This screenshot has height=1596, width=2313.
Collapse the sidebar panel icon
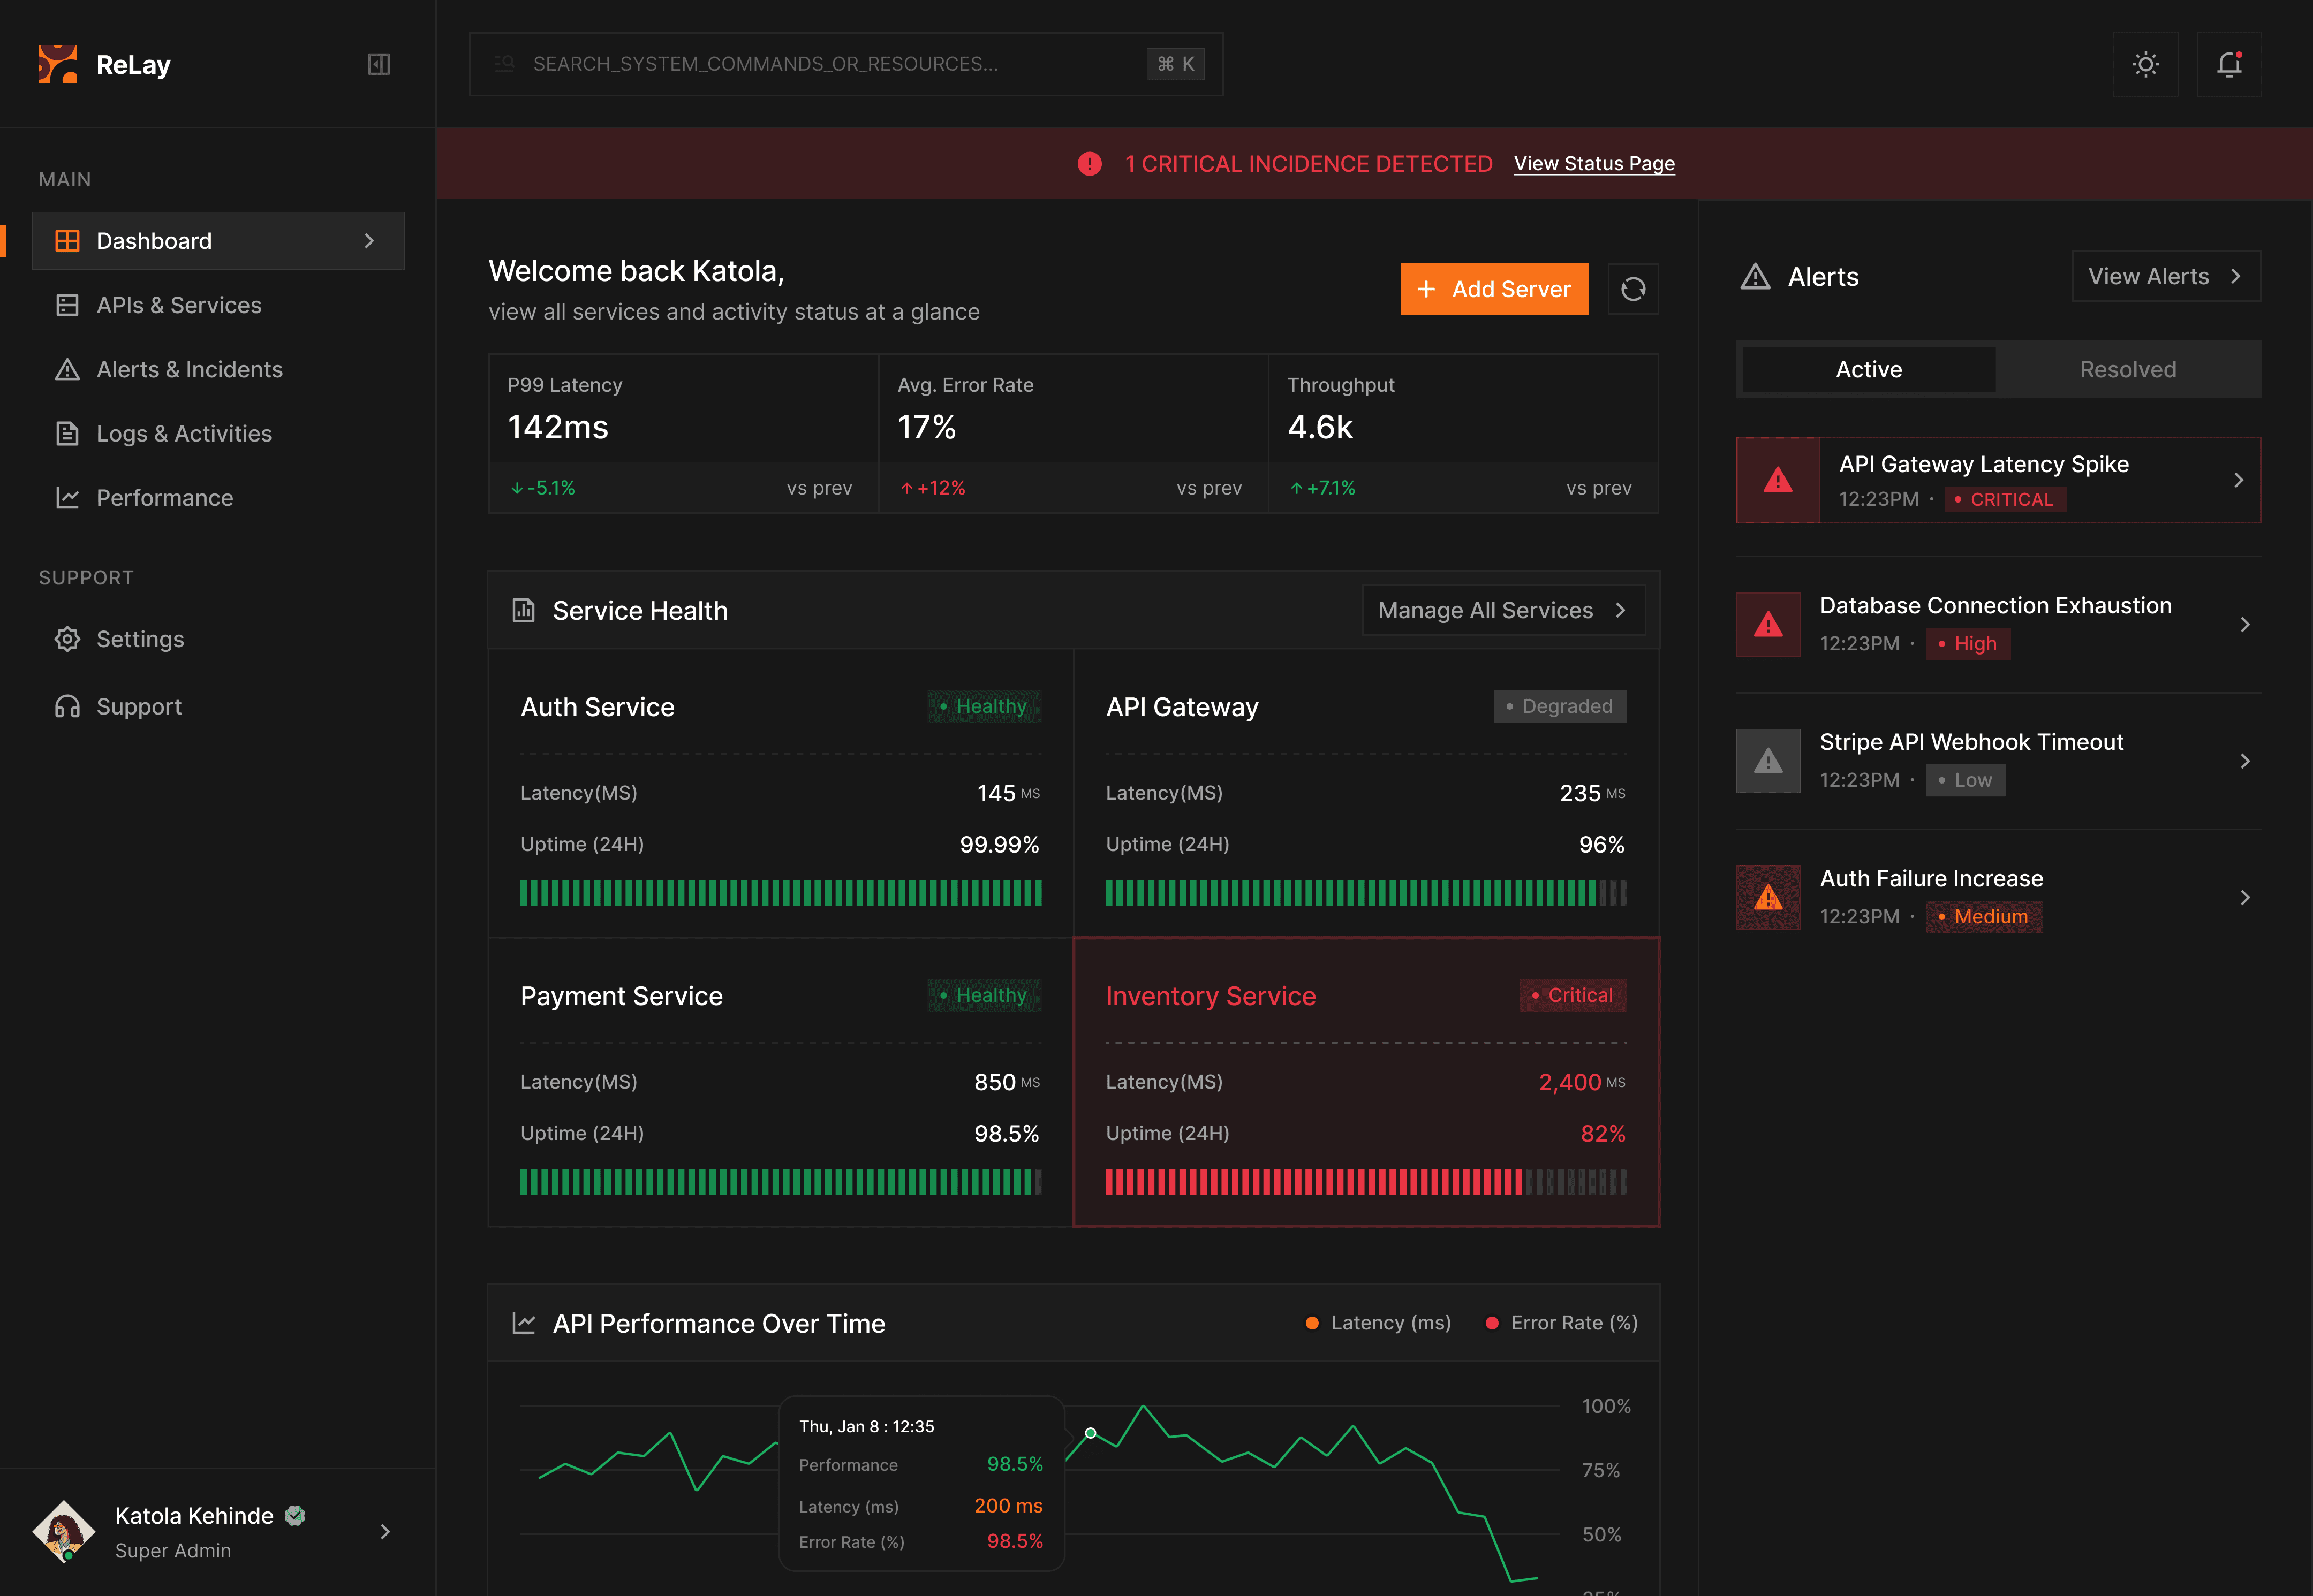pos(378,64)
